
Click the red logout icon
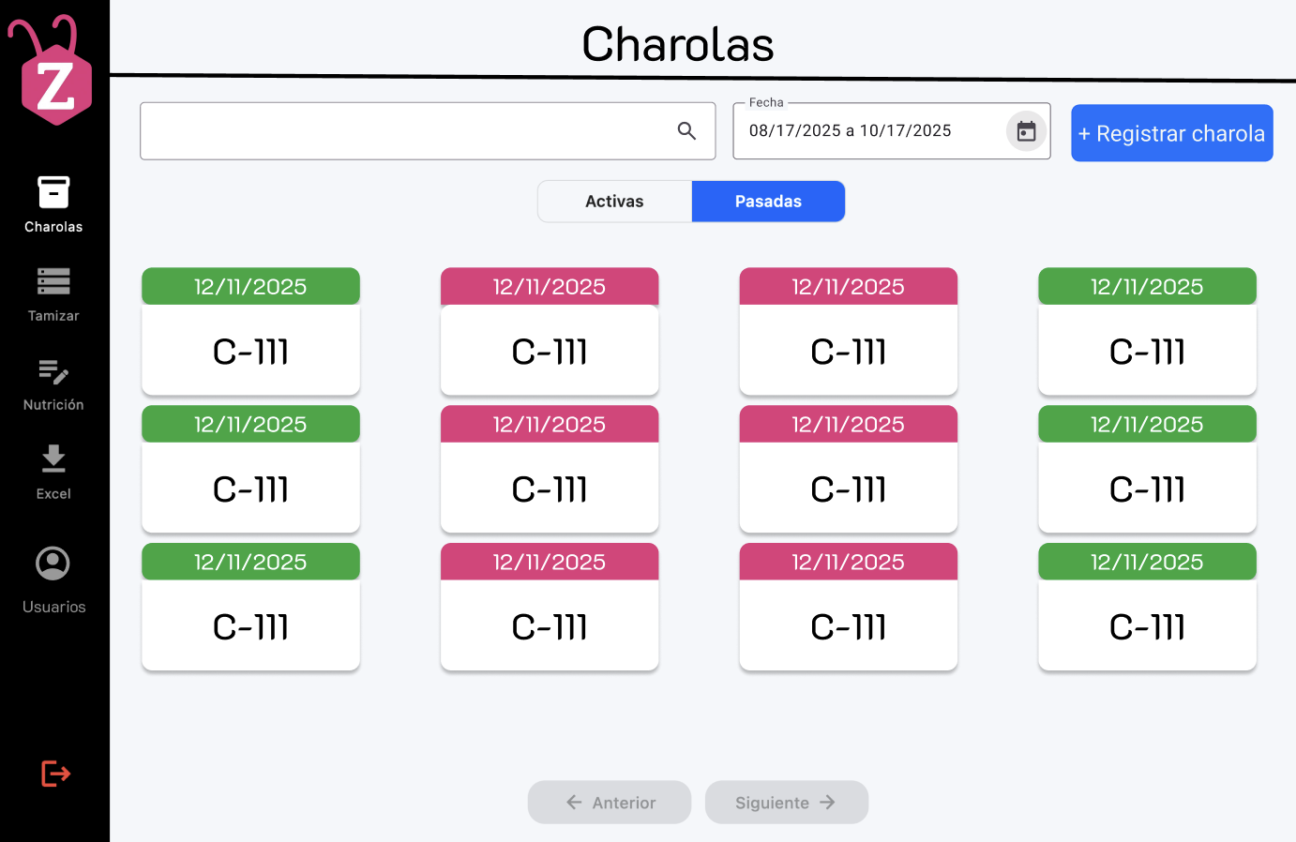[56, 774]
